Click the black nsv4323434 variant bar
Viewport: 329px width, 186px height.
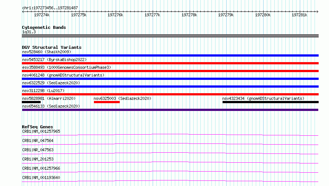(271, 102)
